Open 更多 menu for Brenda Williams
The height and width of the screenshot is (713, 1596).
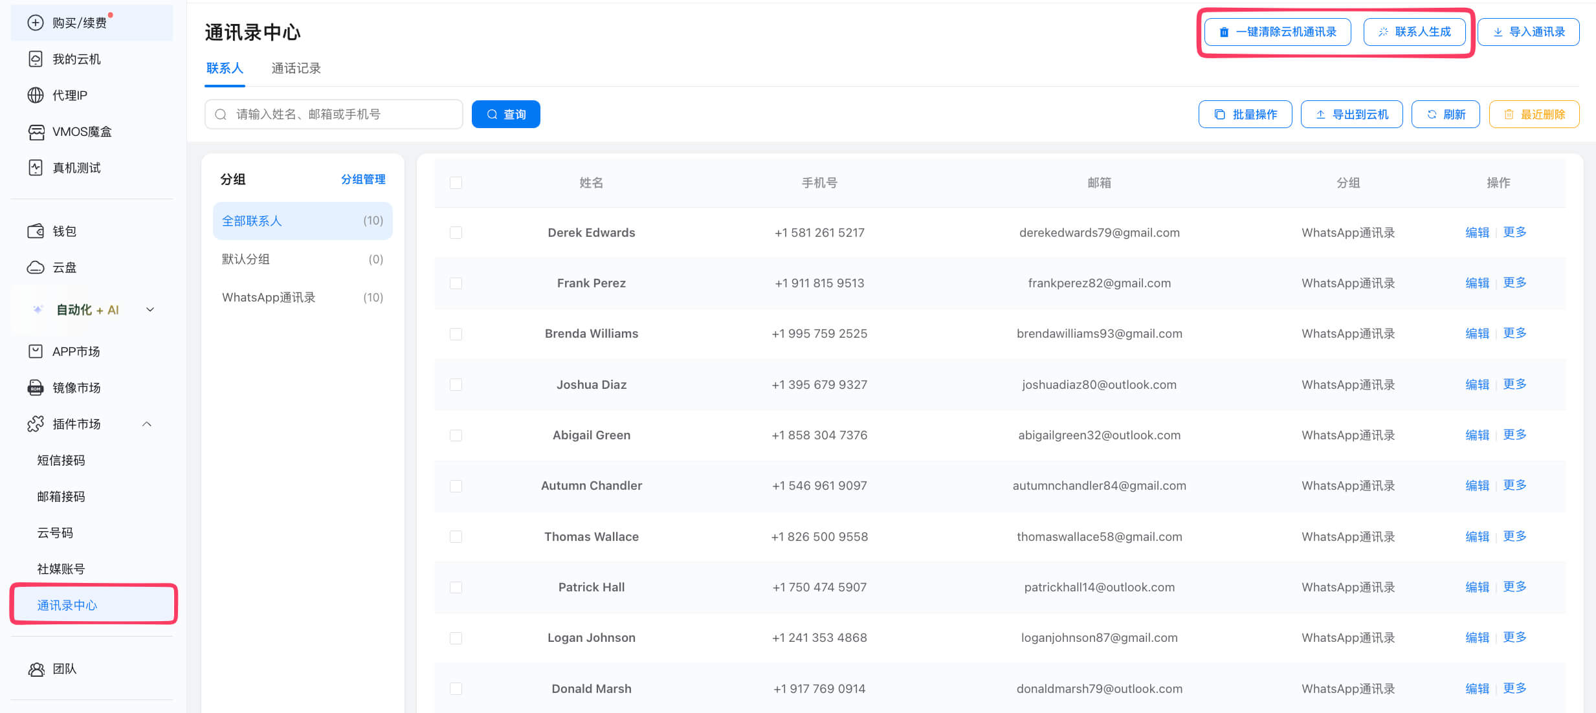[1514, 333]
